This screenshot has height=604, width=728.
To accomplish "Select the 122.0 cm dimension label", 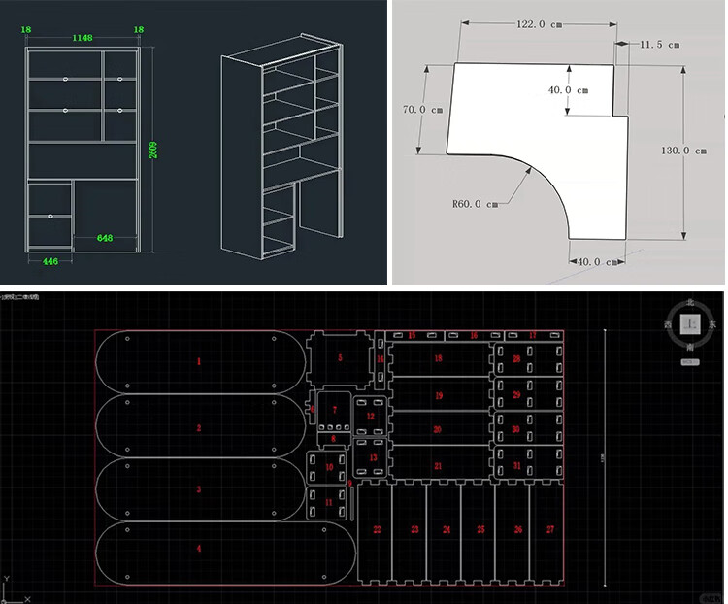I will coord(540,24).
